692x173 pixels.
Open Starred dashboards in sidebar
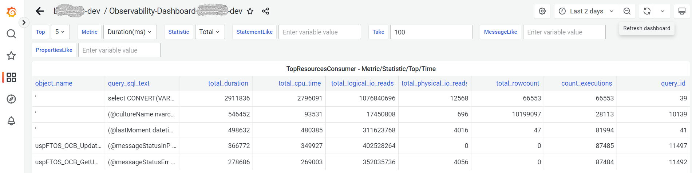click(11, 55)
